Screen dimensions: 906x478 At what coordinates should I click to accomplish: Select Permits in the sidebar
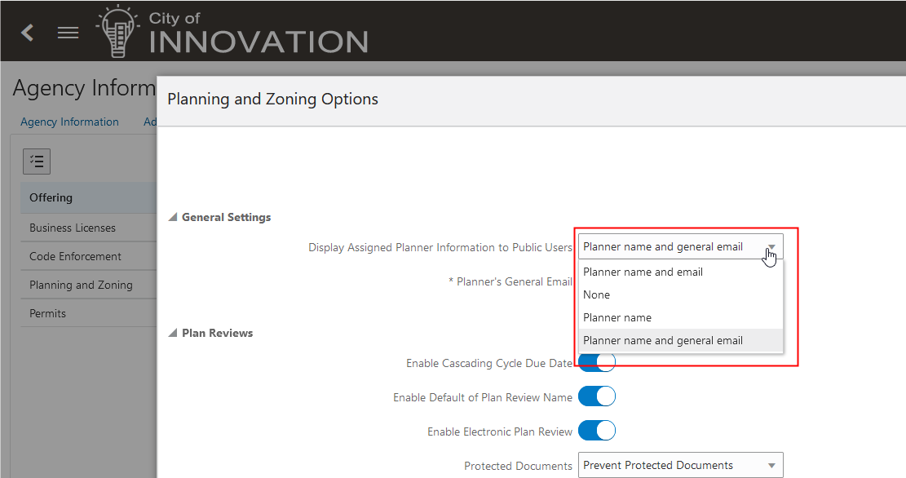click(48, 313)
